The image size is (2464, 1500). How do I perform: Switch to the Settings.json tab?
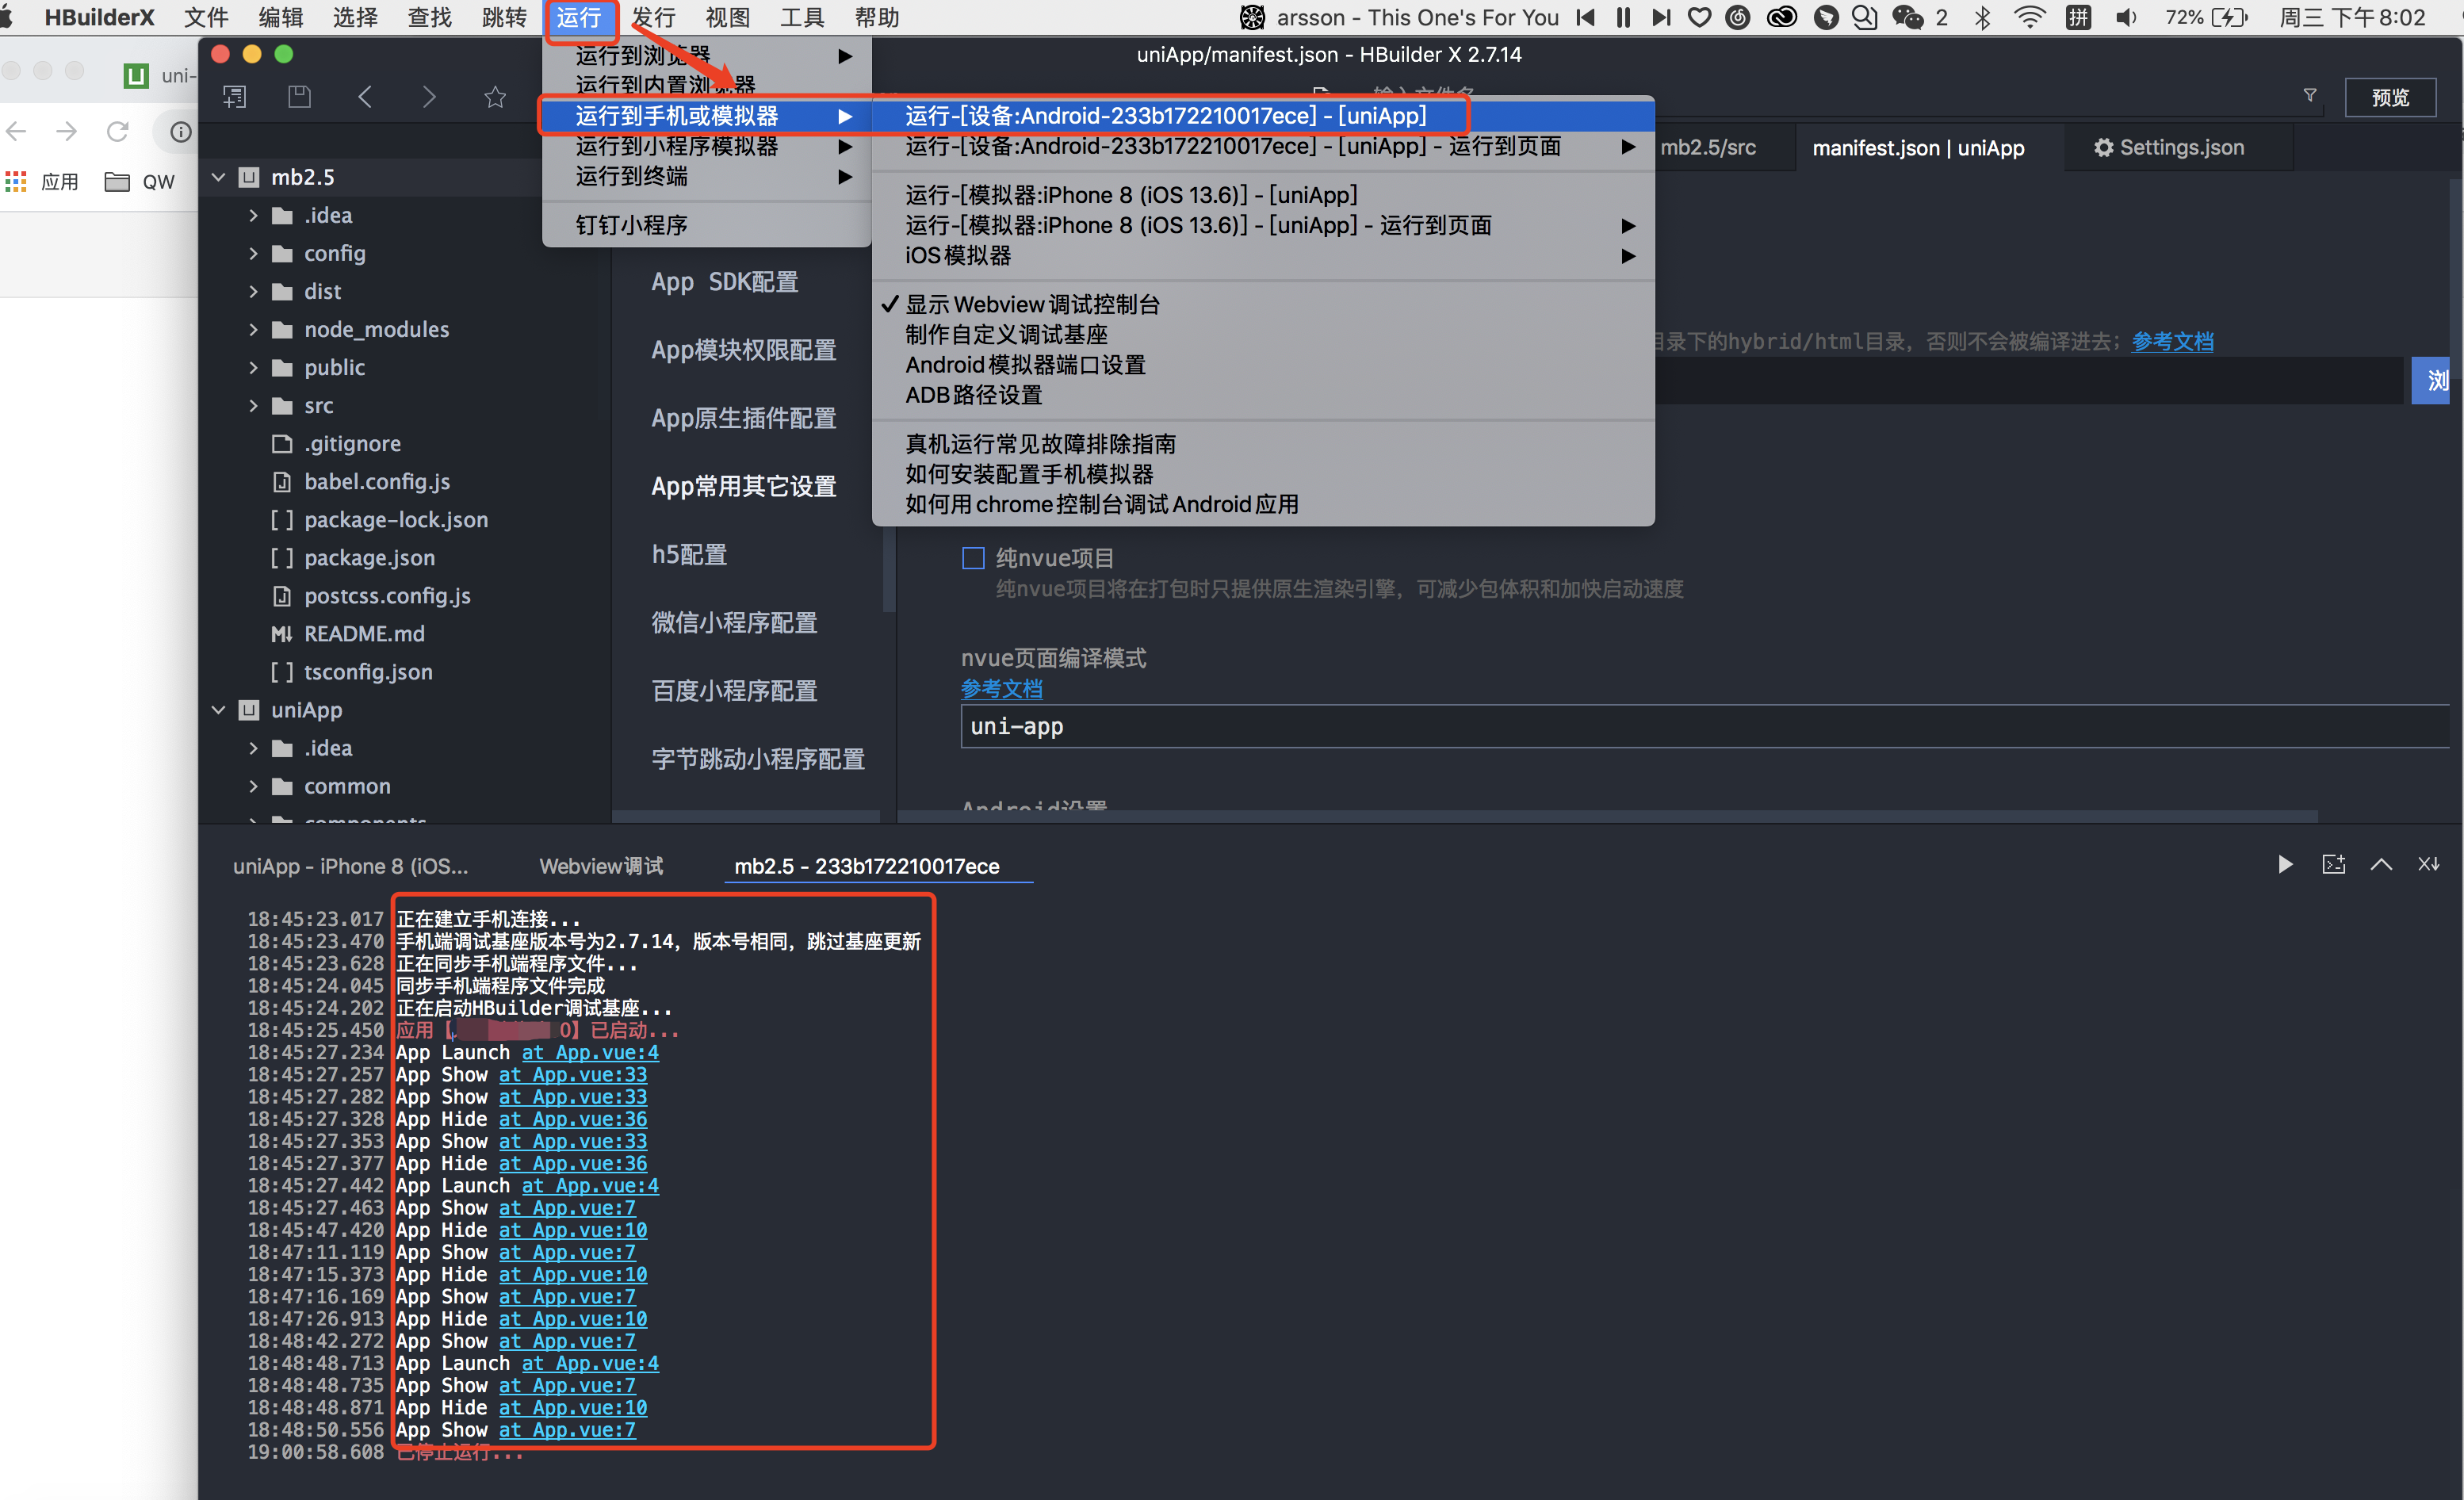tap(2180, 147)
